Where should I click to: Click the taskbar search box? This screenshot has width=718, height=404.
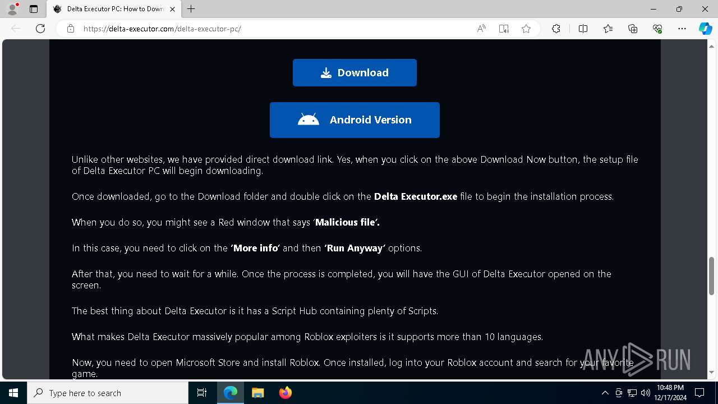click(108, 393)
